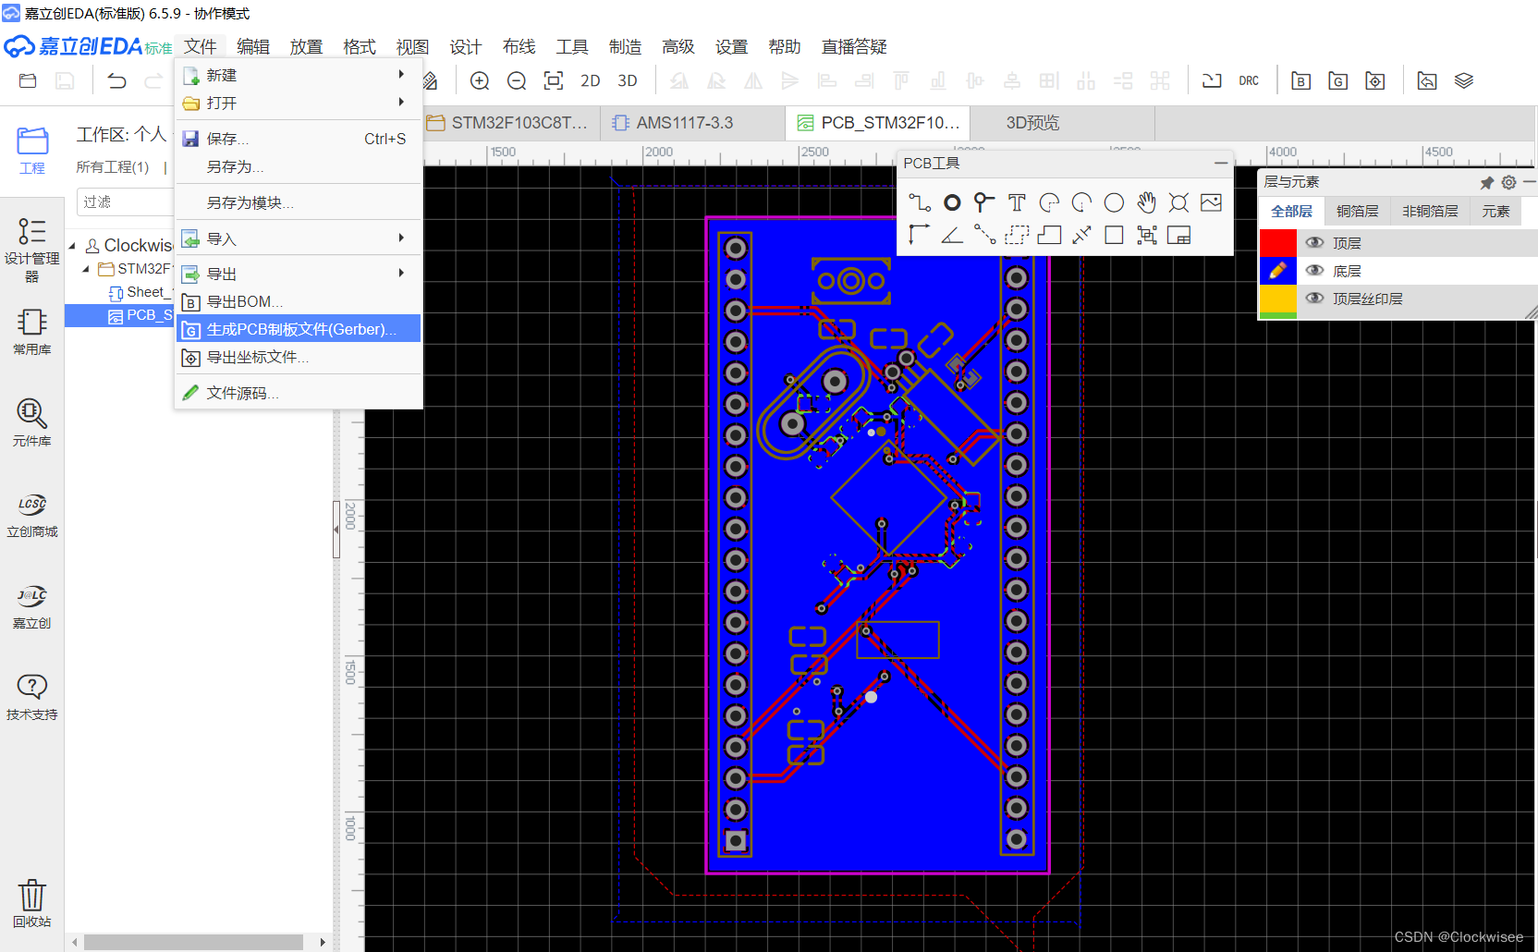Select the Solid region tool in PCB tools
Viewport: 1538px width, 952px height.
(1049, 235)
